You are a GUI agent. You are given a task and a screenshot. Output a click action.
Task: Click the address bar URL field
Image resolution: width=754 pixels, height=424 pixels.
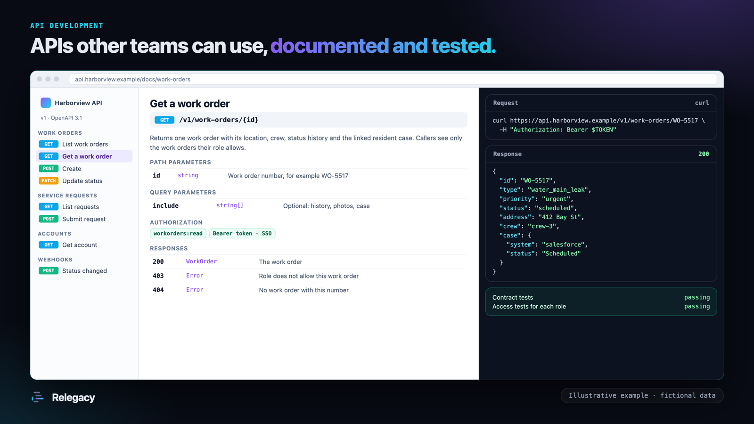coord(393,79)
